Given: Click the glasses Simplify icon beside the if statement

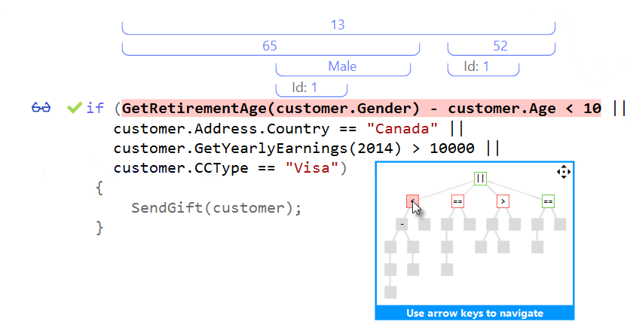Looking at the screenshot, I should coord(41,108).
